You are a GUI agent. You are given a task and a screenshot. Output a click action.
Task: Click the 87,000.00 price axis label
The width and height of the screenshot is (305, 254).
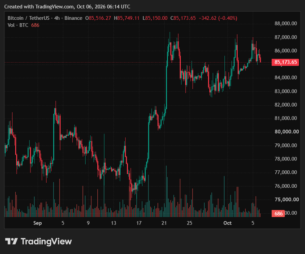tap(286, 37)
